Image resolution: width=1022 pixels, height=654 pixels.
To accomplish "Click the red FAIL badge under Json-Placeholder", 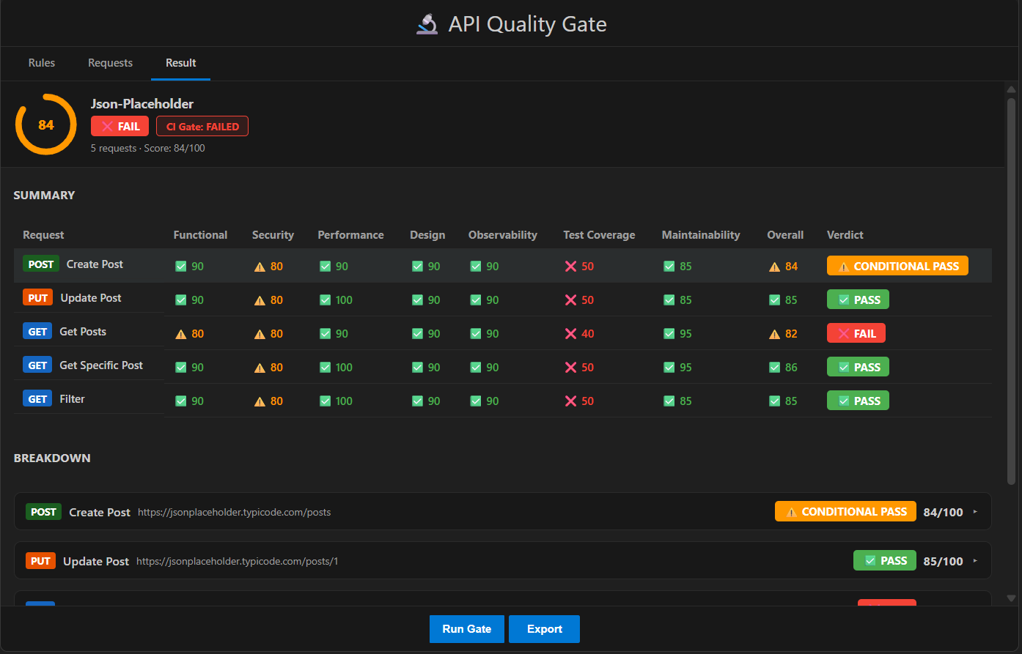I will pyautogui.click(x=120, y=126).
